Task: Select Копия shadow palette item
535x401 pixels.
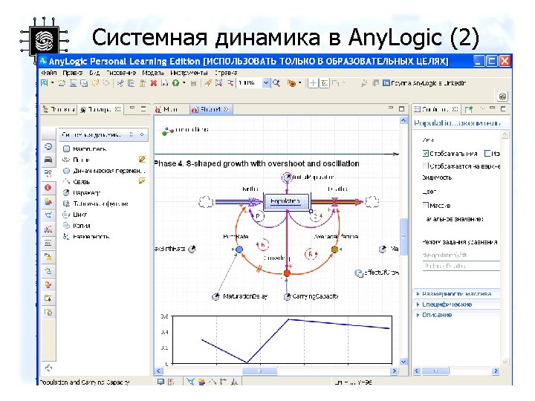Action: point(77,226)
